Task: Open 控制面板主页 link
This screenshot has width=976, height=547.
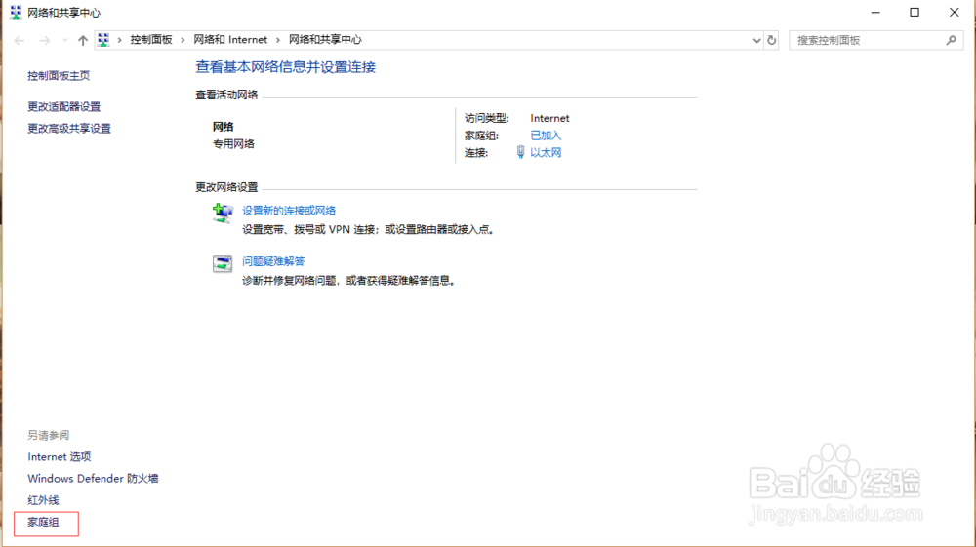Action: (x=59, y=76)
